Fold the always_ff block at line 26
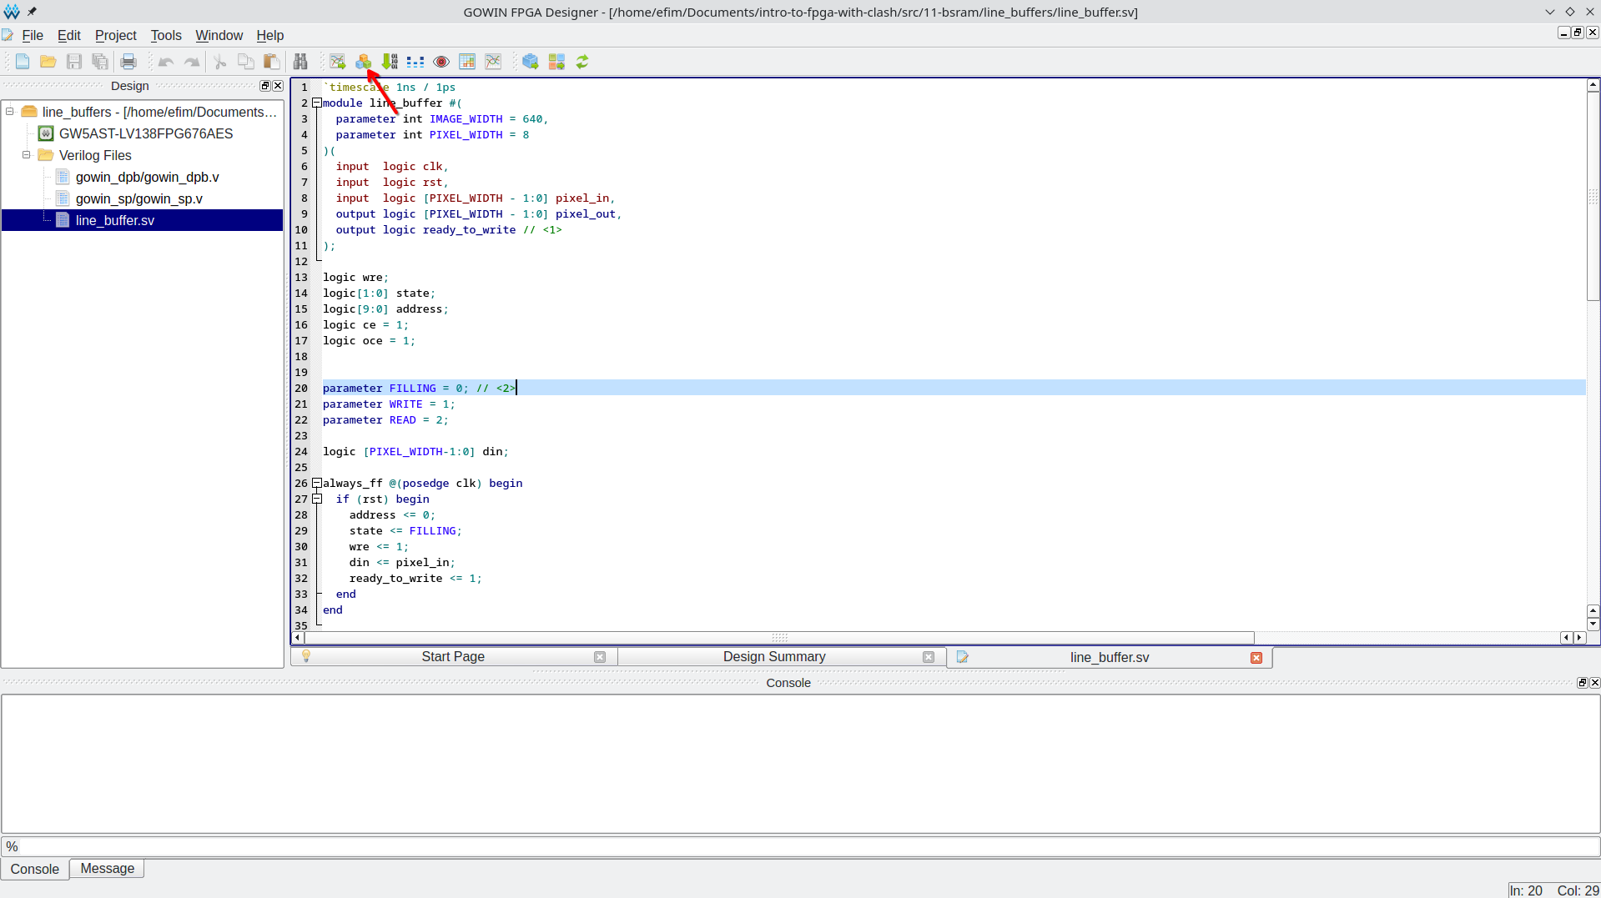 point(317,483)
